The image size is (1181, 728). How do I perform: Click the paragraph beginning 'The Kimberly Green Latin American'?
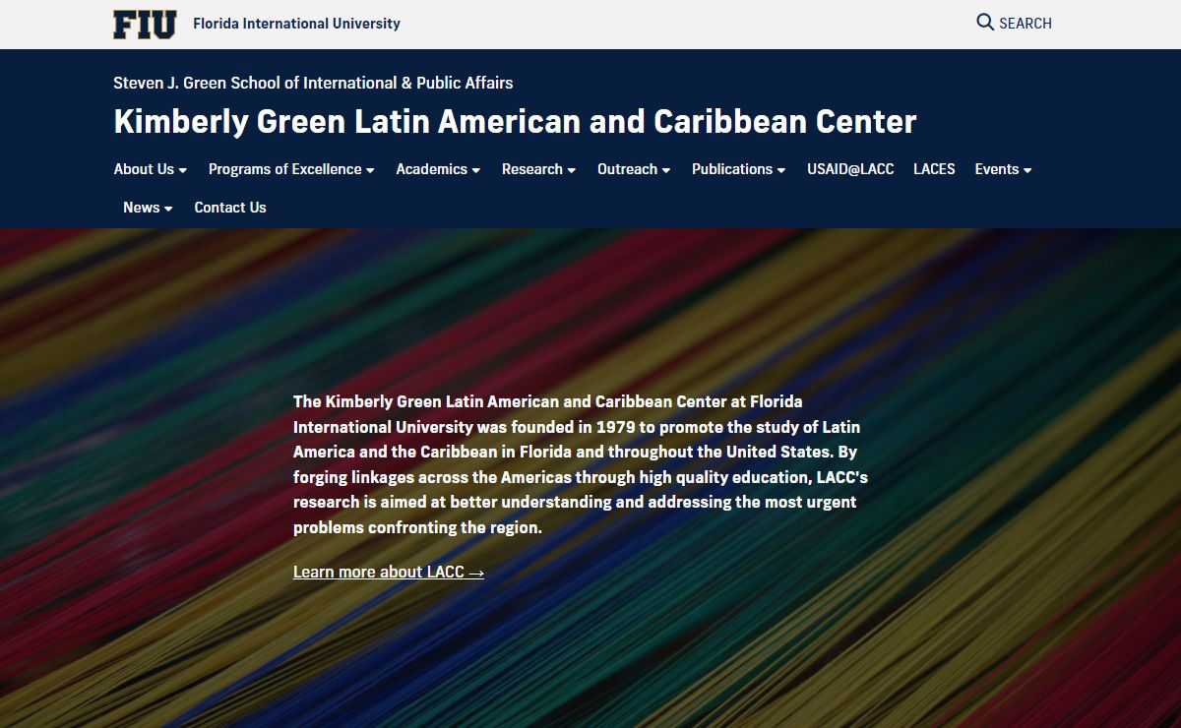(581, 464)
